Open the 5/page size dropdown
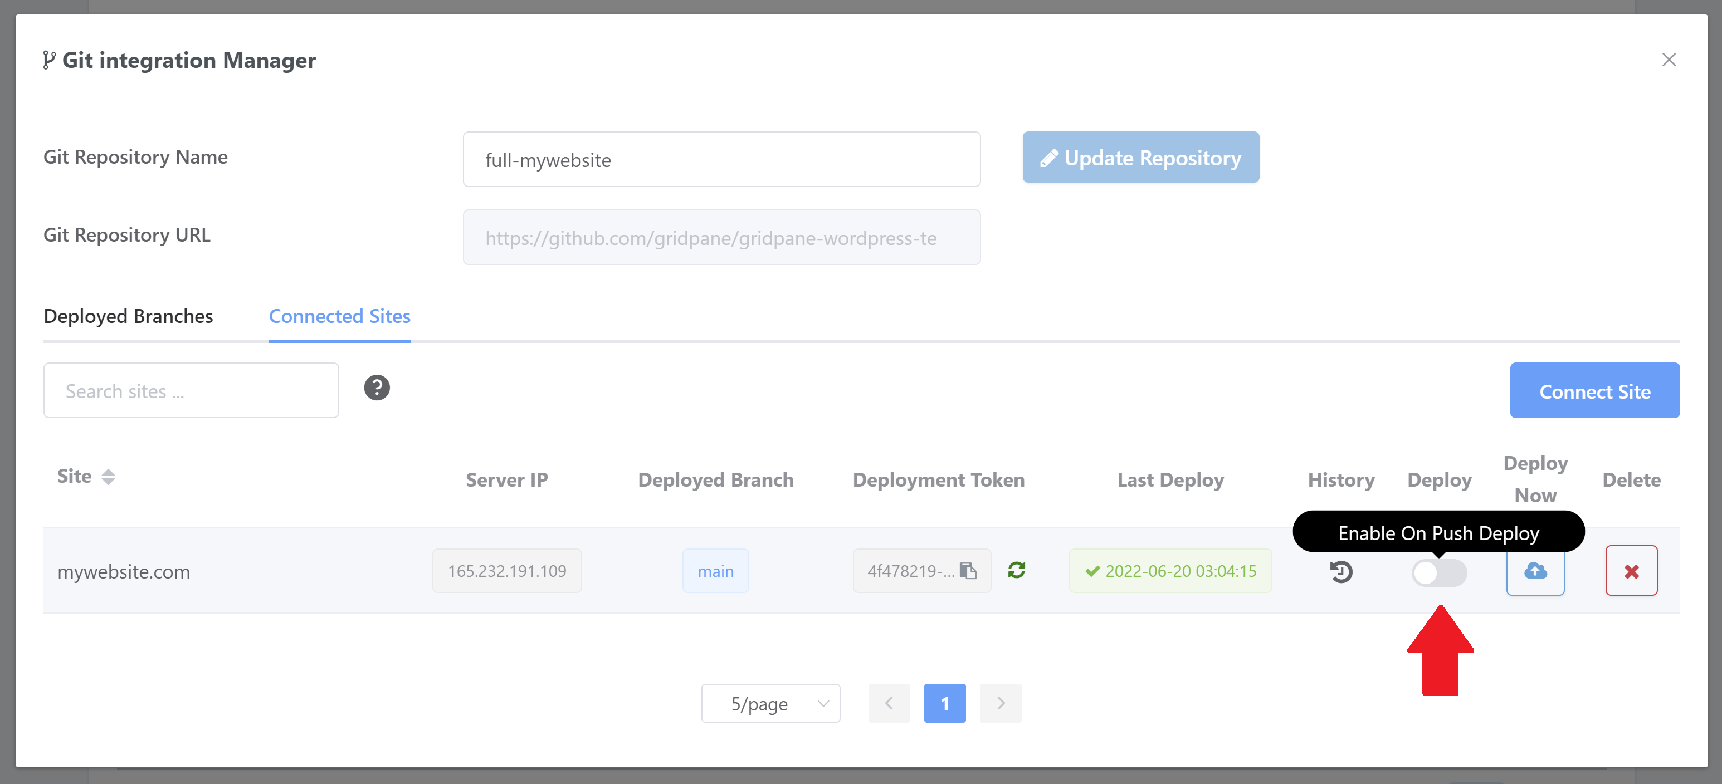1722x784 pixels. point(770,703)
